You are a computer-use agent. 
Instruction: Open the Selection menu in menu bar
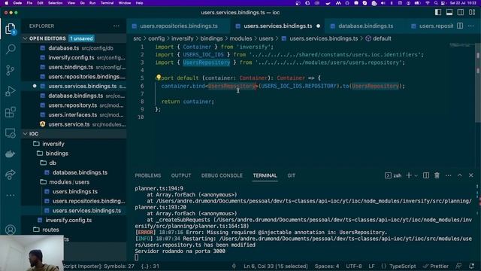click(55, 3)
